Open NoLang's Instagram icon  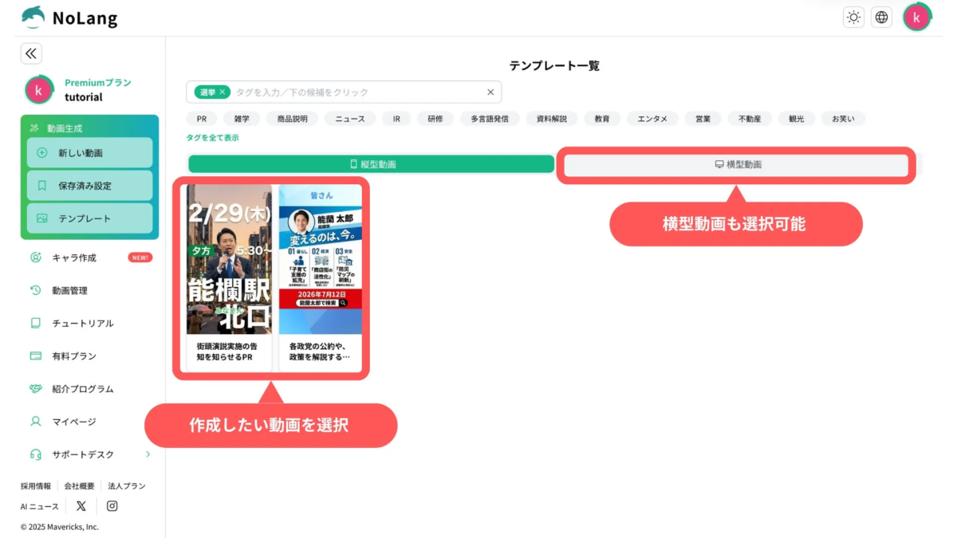pyautogui.click(x=112, y=505)
